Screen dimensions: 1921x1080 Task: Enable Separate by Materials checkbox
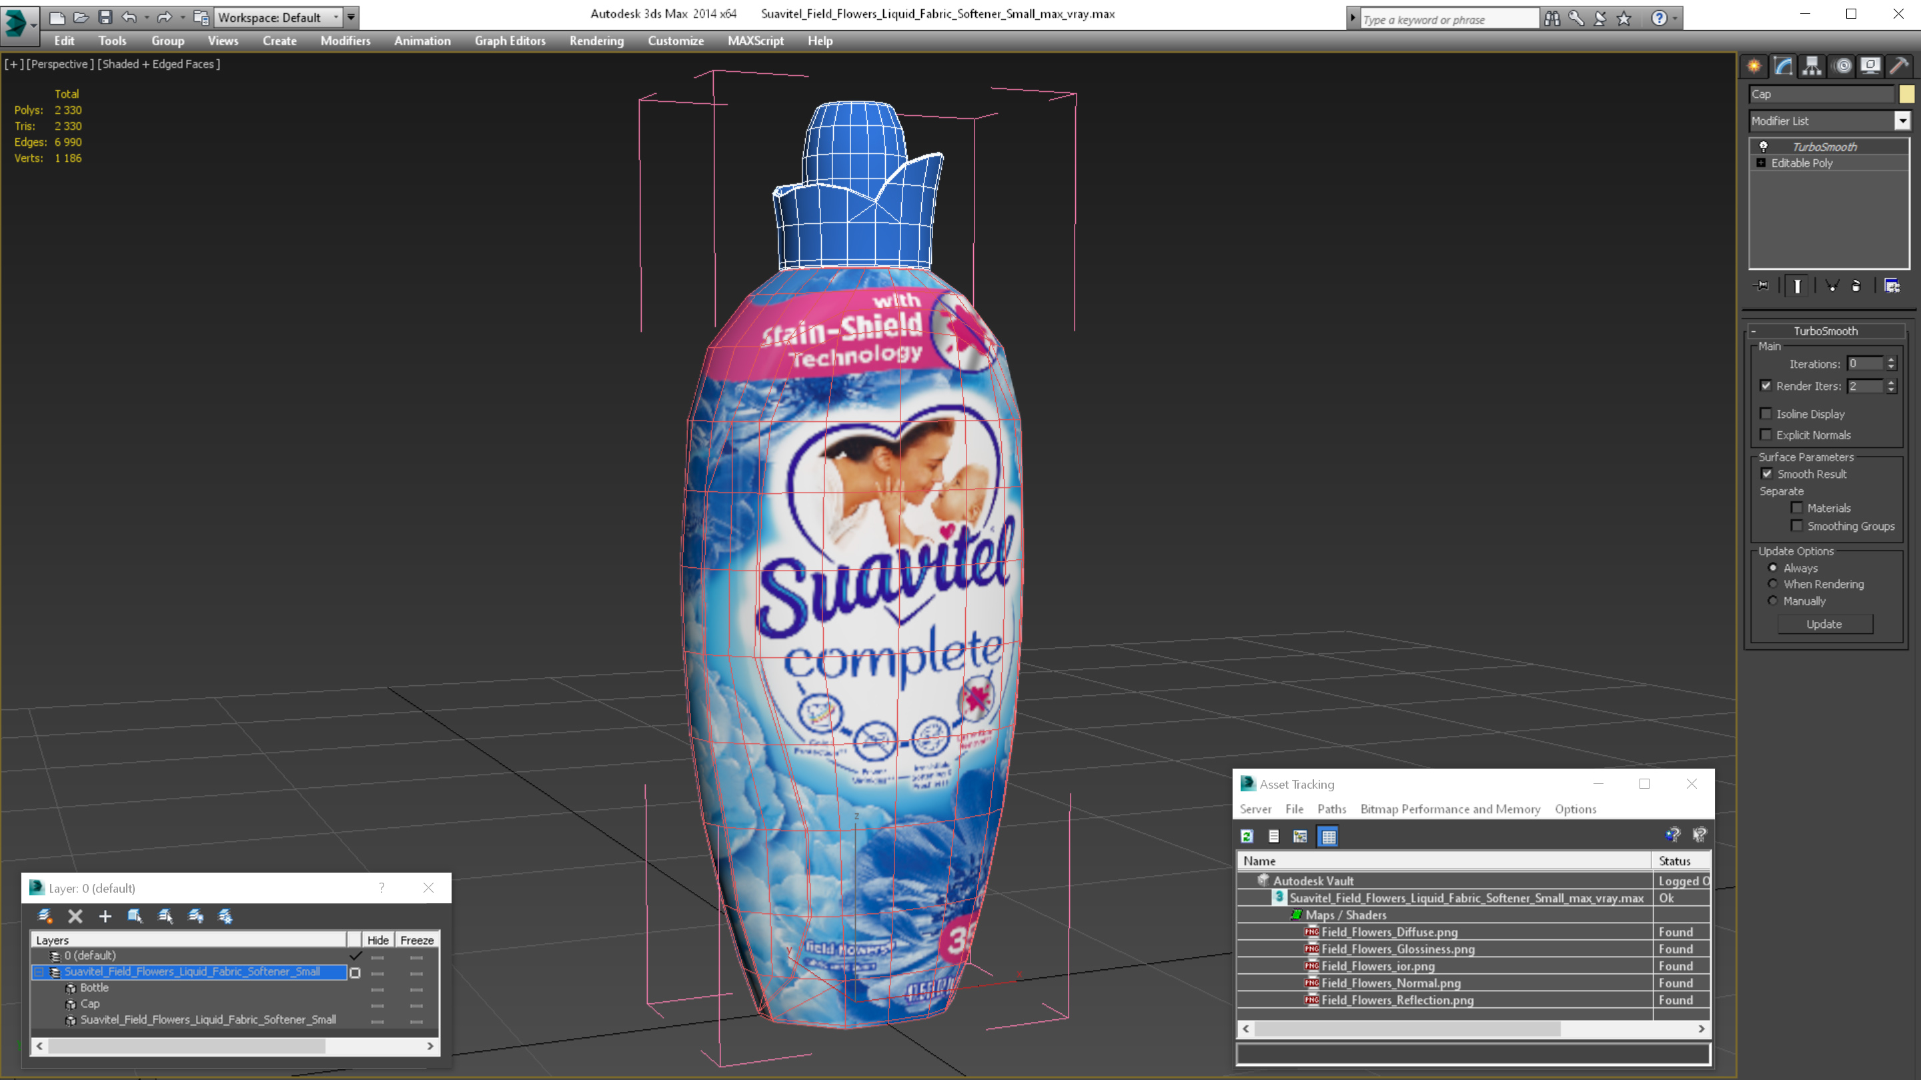pyautogui.click(x=1797, y=507)
